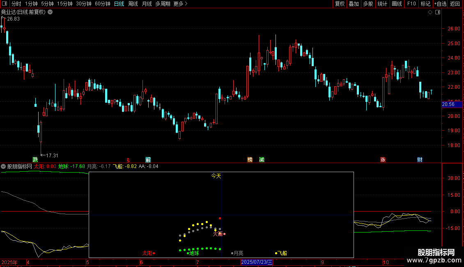Add stock via +自选 button

(x=440, y=4)
